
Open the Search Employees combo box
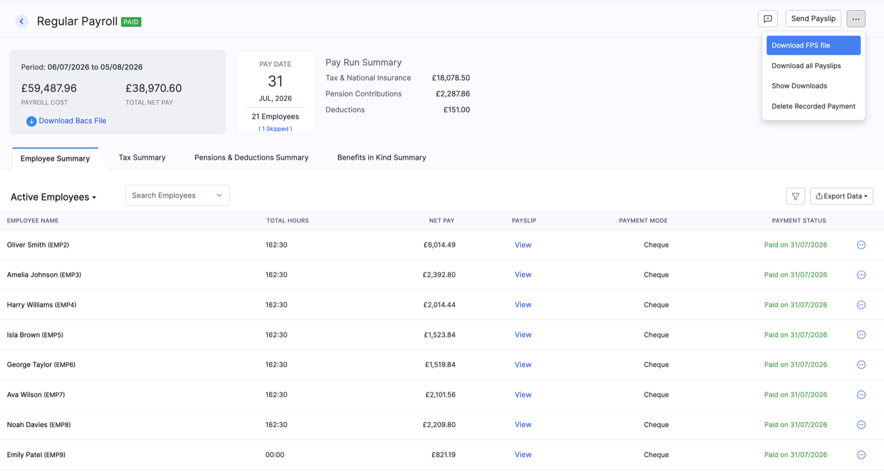(x=177, y=196)
